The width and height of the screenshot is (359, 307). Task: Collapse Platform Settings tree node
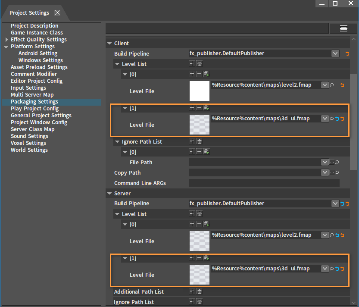click(x=6, y=47)
